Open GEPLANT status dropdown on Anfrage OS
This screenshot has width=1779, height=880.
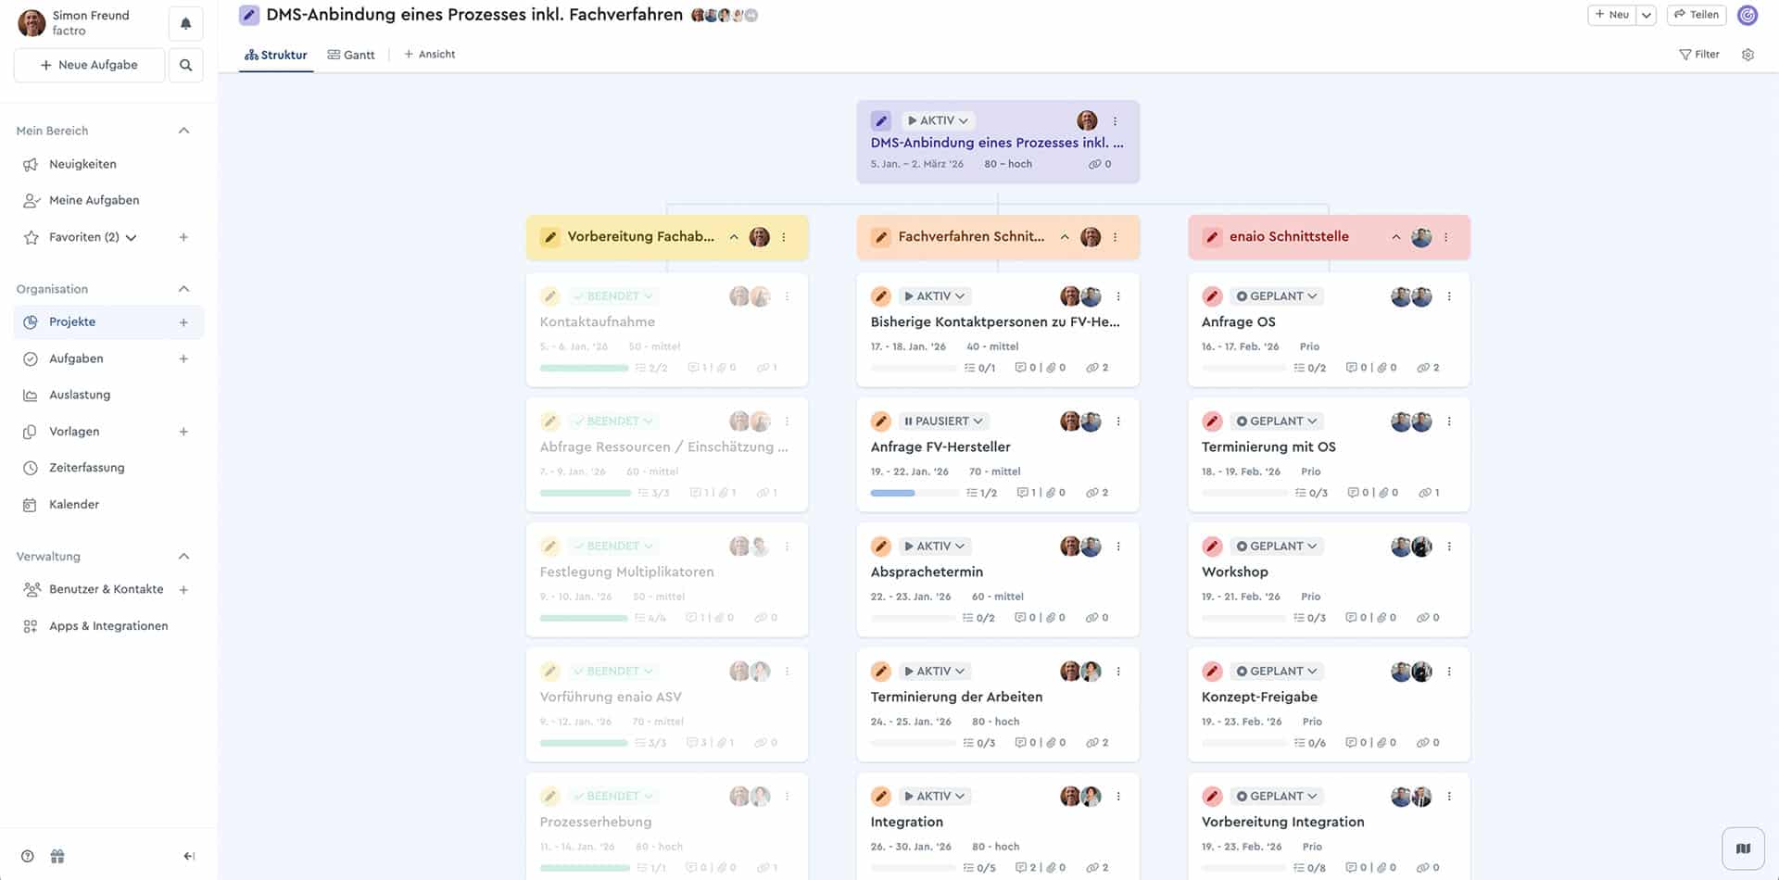tap(1276, 295)
